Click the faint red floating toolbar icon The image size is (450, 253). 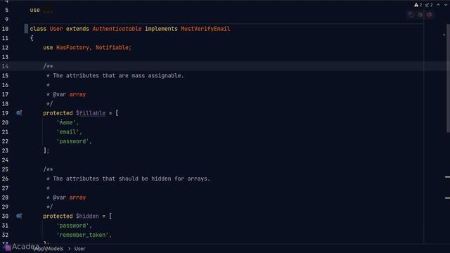(430, 14)
